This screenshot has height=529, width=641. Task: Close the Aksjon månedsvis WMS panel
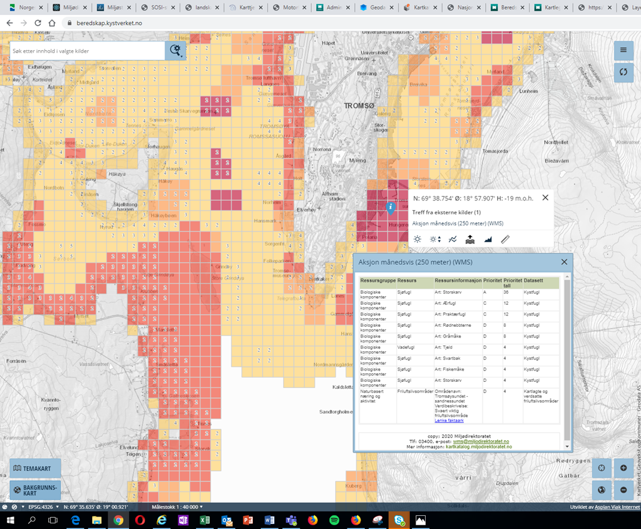(x=564, y=262)
